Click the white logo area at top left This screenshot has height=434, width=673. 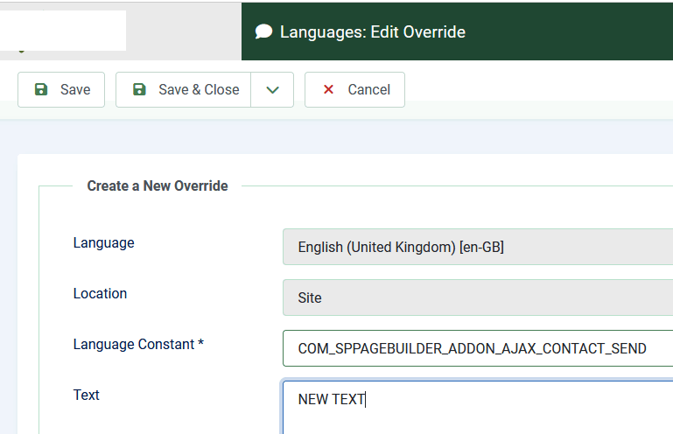(63, 31)
